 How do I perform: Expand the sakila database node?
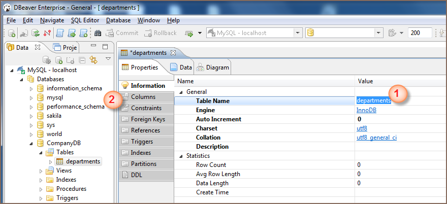click(30, 116)
